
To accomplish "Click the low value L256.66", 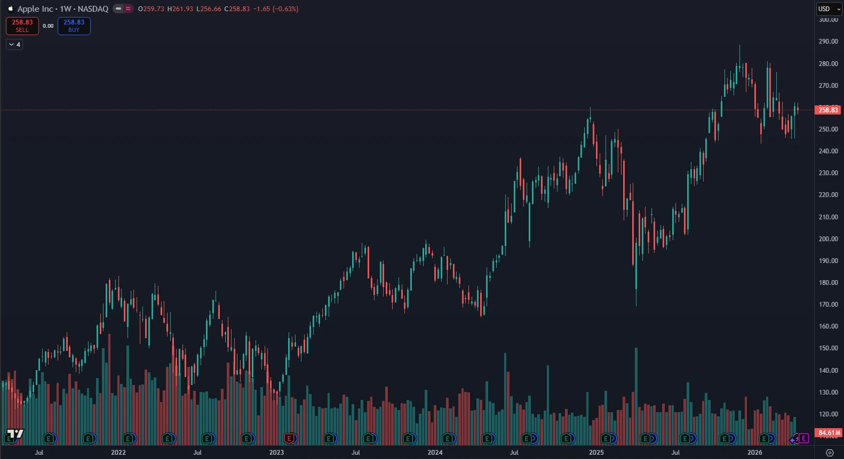I will pyautogui.click(x=209, y=9).
